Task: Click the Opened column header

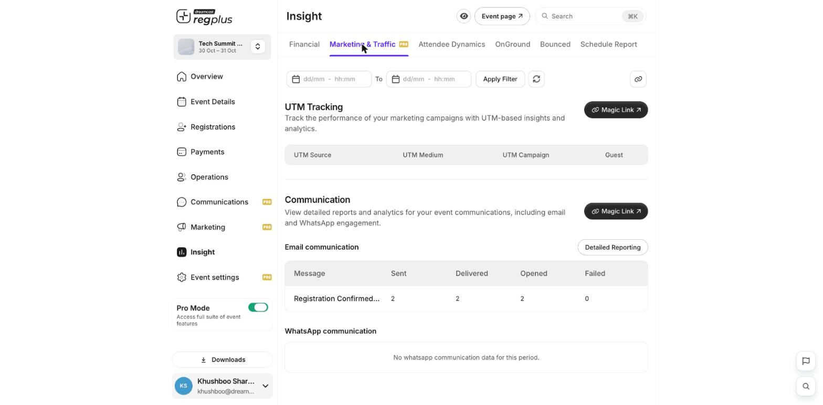Action: (534, 274)
